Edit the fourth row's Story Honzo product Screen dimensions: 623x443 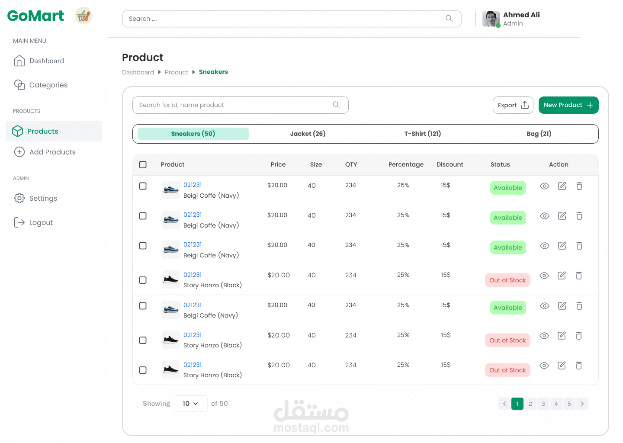(562, 276)
